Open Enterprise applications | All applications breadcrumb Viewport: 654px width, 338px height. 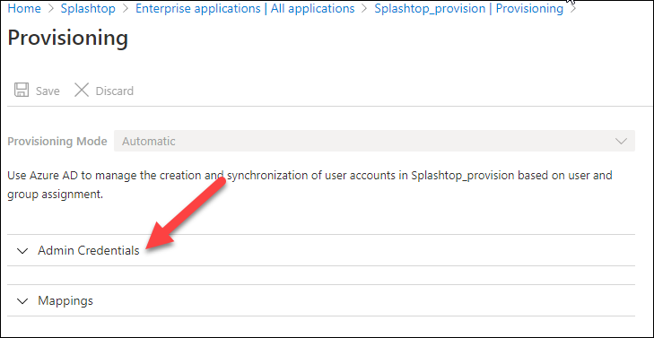click(245, 8)
